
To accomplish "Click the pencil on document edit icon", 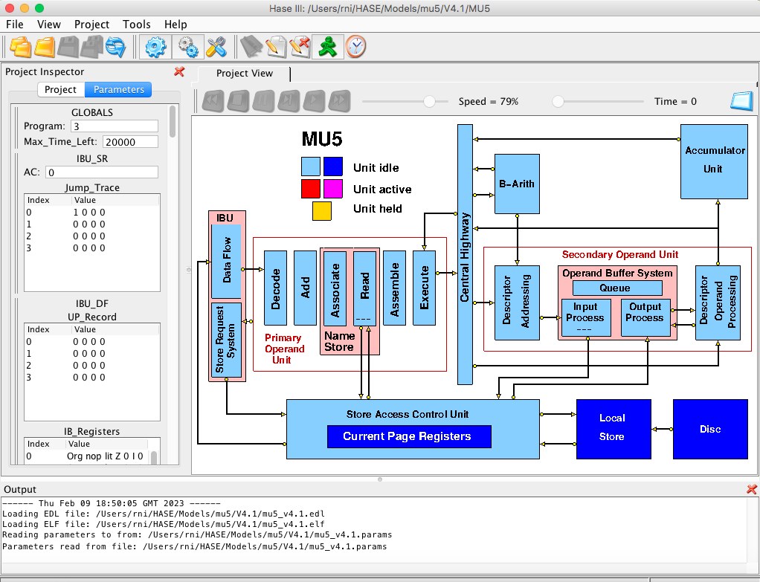I will tap(276, 47).
